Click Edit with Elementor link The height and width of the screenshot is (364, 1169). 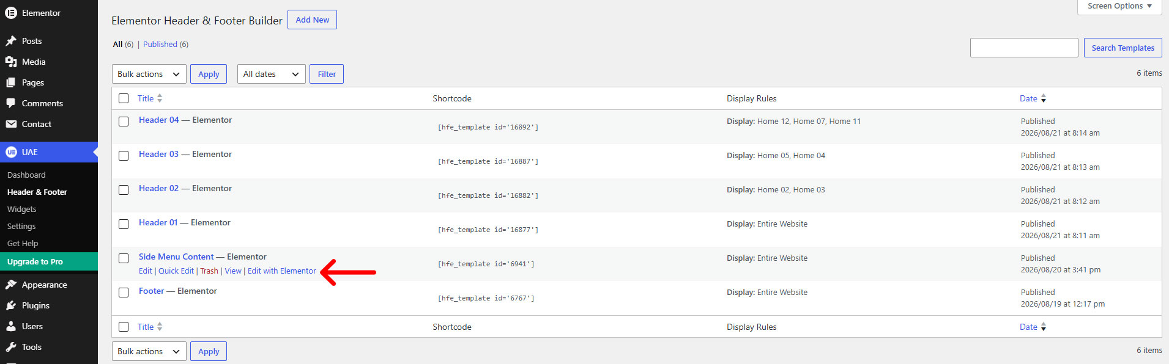pos(282,271)
